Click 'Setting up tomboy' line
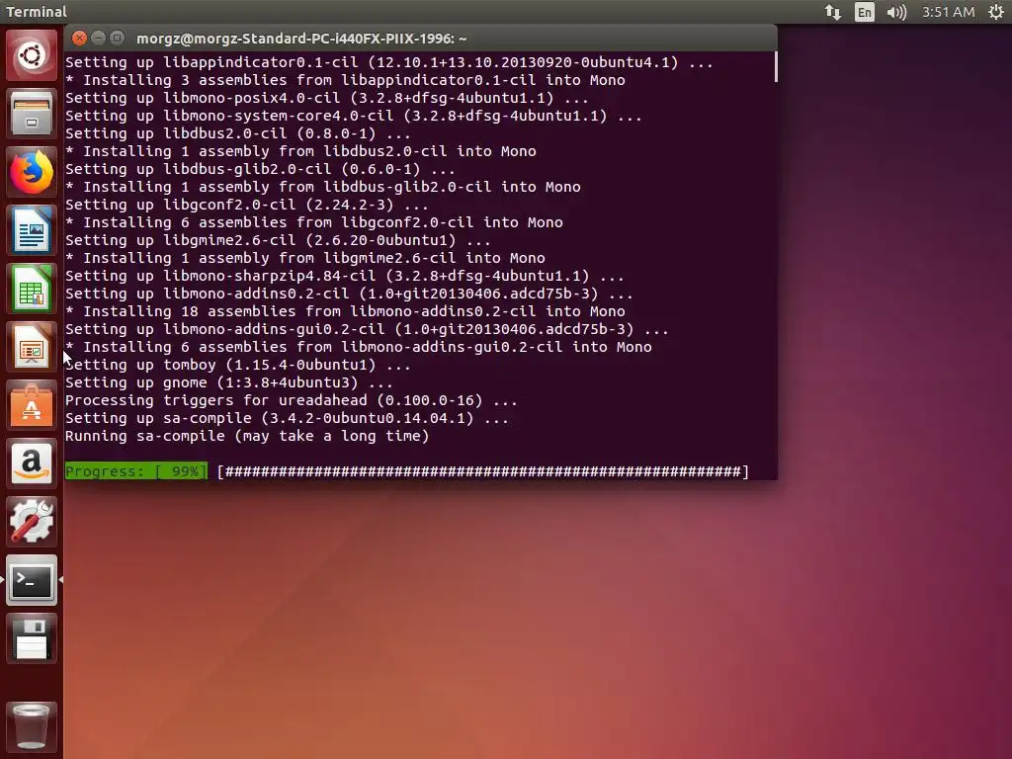The width and height of the screenshot is (1012, 759). pyautogui.click(x=237, y=365)
